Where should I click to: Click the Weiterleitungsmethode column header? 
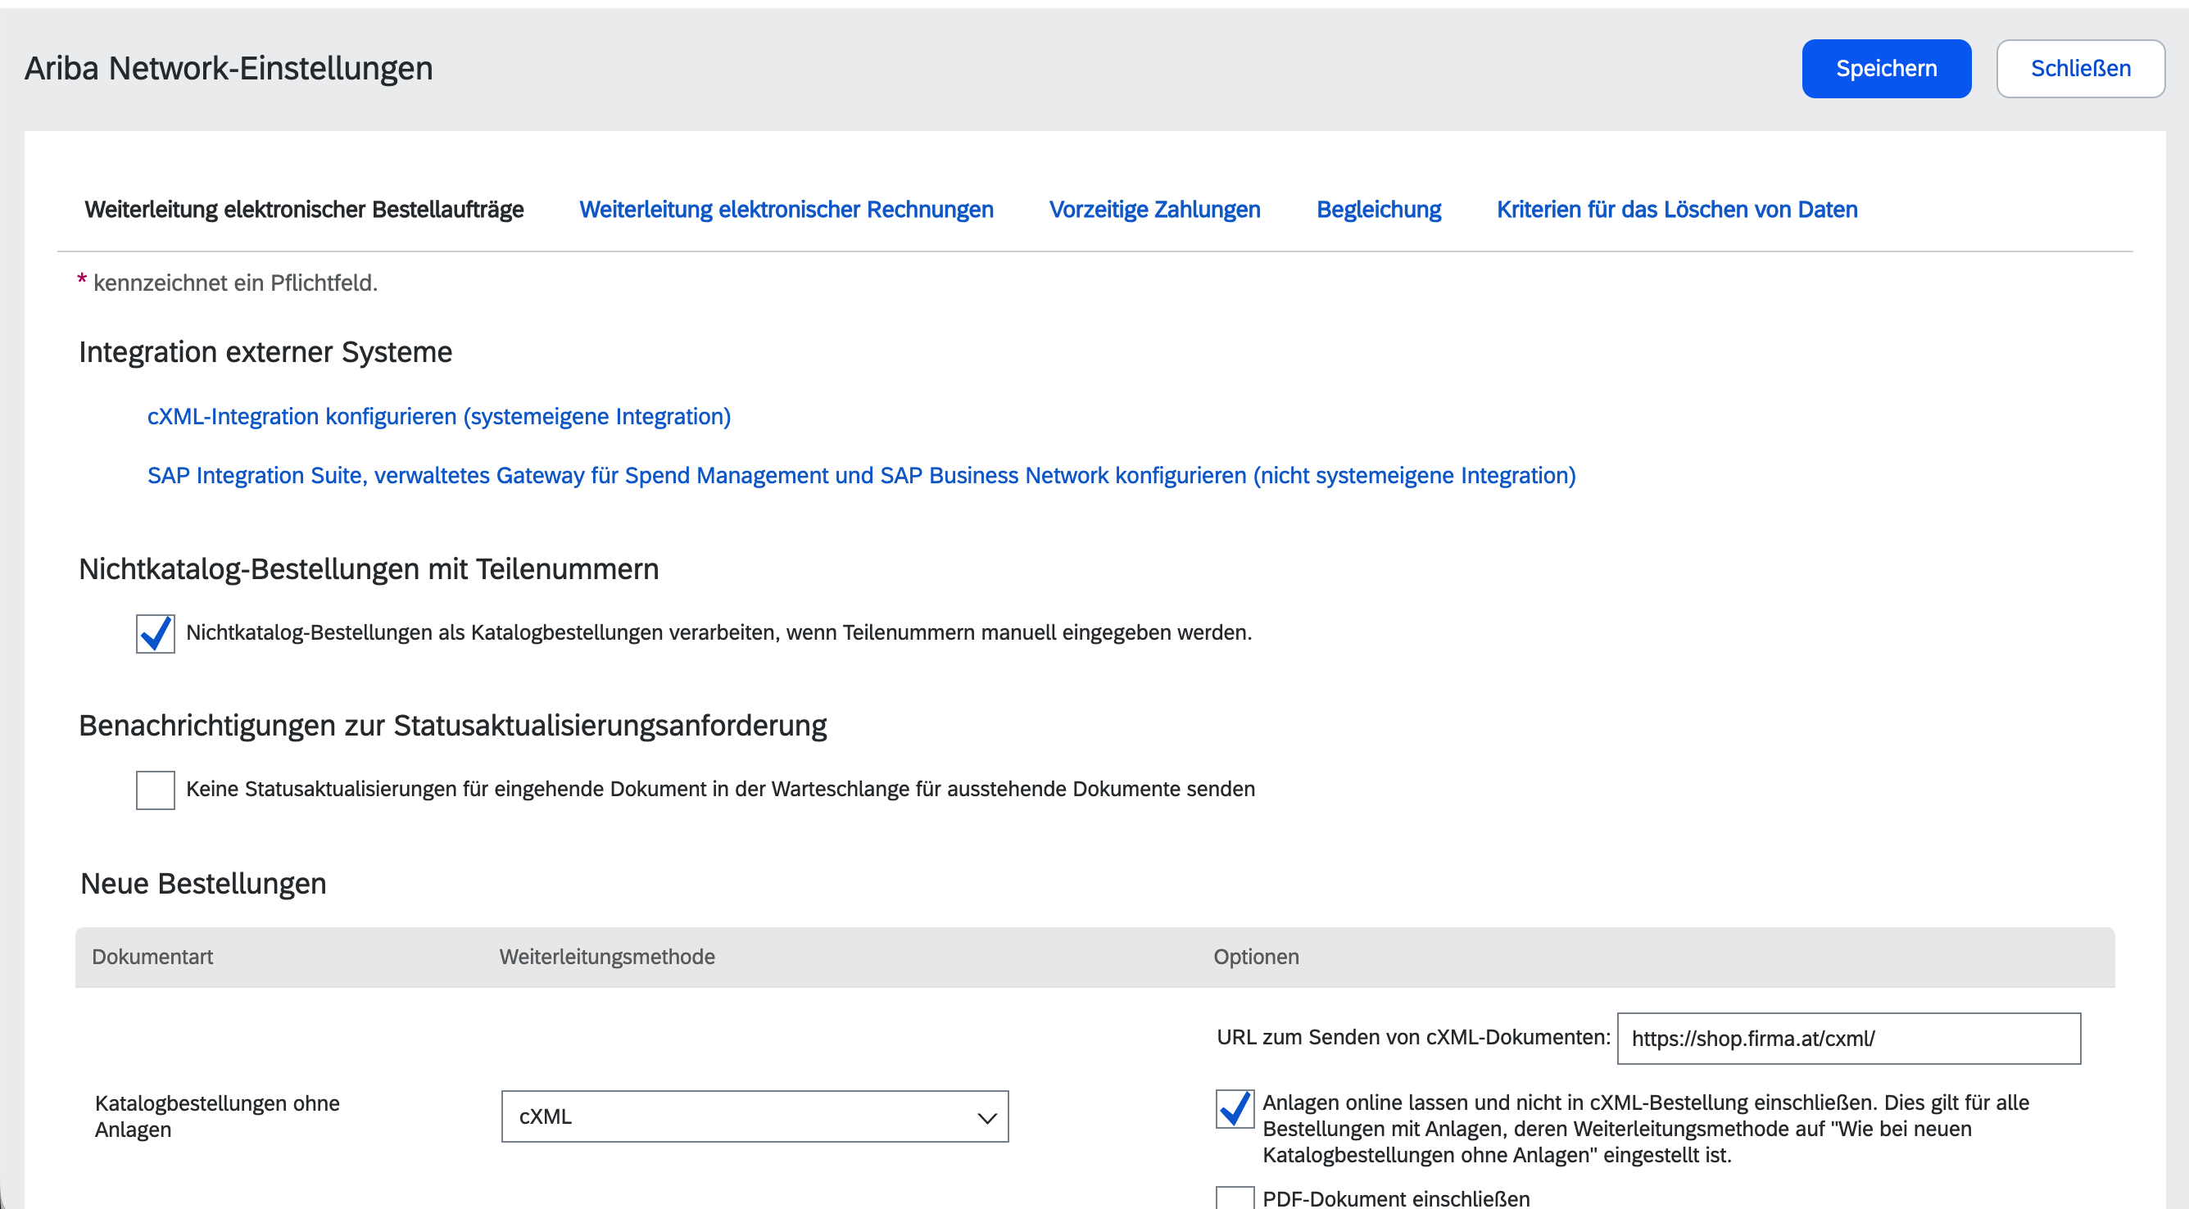coord(607,957)
